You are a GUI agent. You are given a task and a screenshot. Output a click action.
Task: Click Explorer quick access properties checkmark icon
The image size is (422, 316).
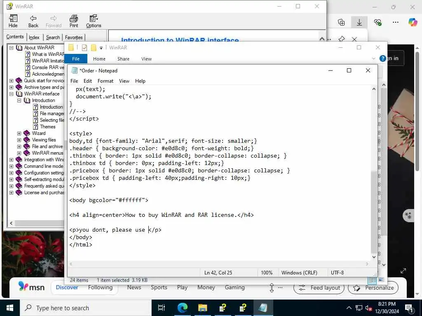pos(84,48)
